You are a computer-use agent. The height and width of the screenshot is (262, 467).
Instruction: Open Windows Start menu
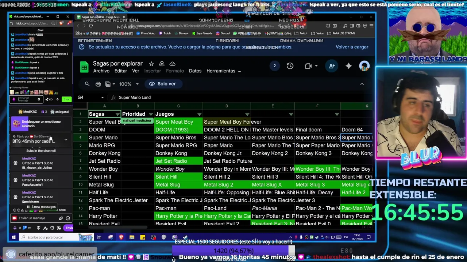pos(13,237)
